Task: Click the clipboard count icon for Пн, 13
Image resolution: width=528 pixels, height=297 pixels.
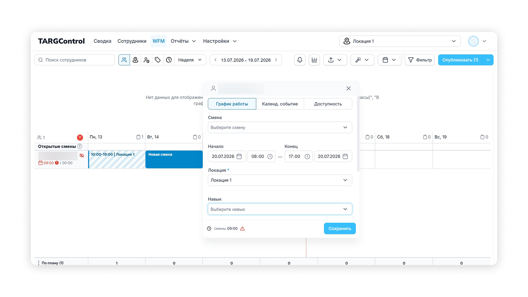Action: tap(138, 137)
